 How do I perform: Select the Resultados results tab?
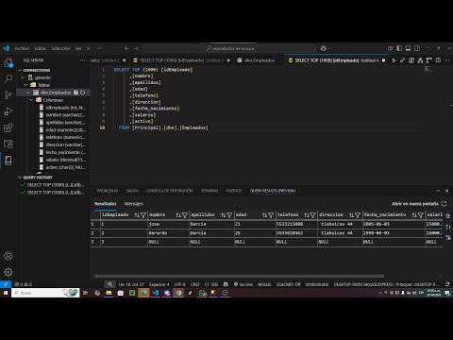point(106,204)
